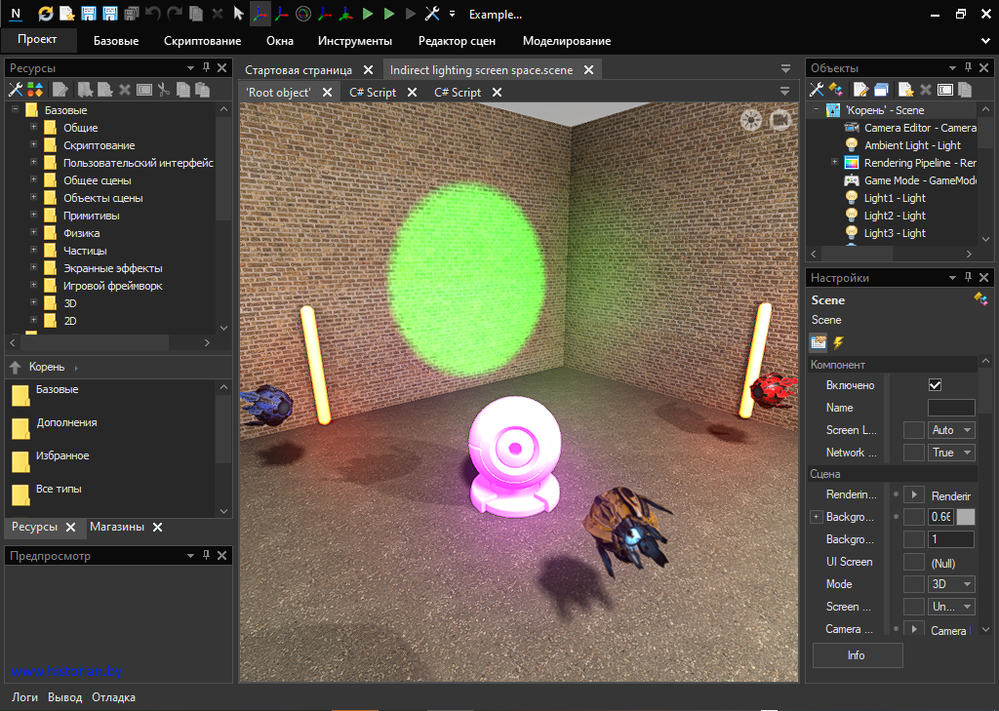Open the Mode dropdown showing 3D
Image resolution: width=999 pixels, height=711 pixels.
point(951,584)
